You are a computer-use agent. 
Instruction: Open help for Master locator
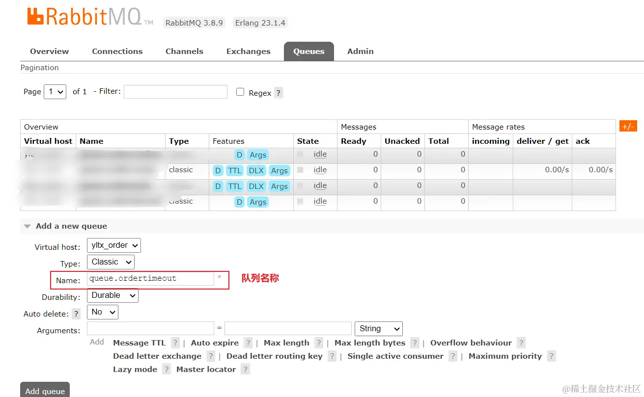click(245, 370)
